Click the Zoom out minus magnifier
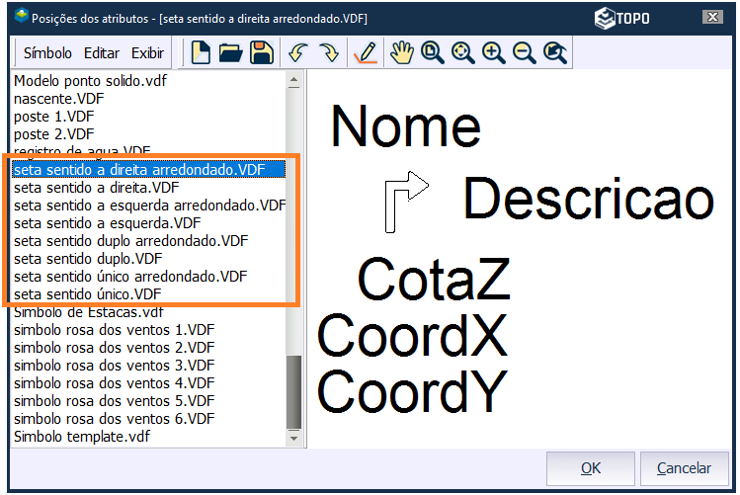This screenshot has height=495, width=740. coord(524,53)
